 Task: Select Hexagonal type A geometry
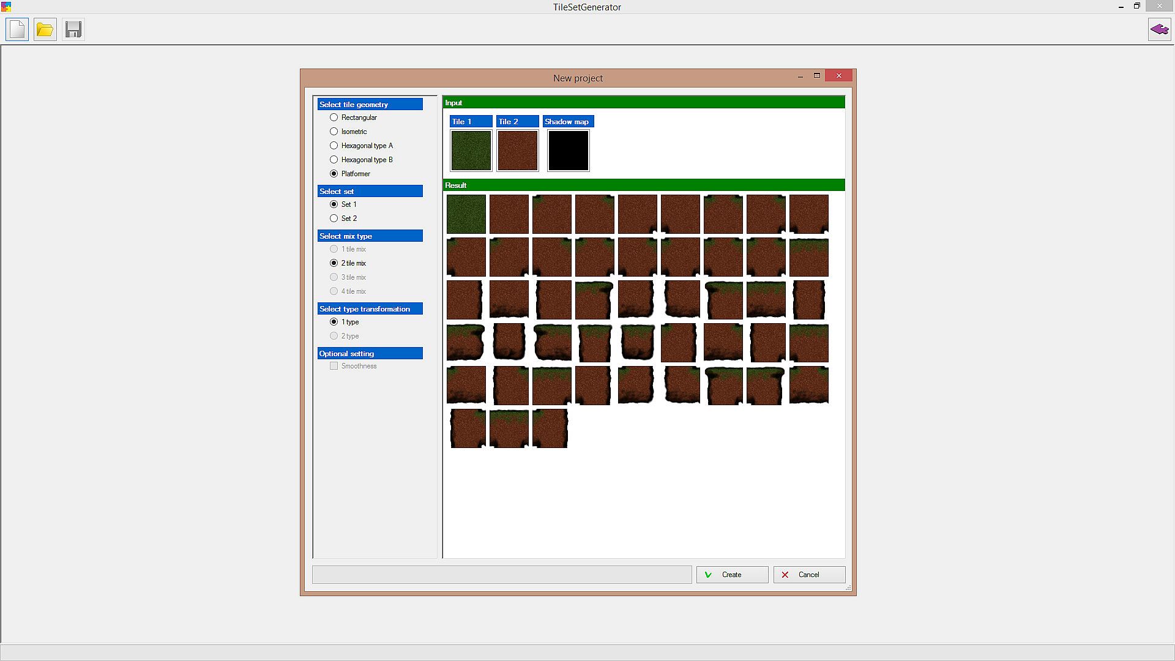pyautogui.click(x=334, y=146)
